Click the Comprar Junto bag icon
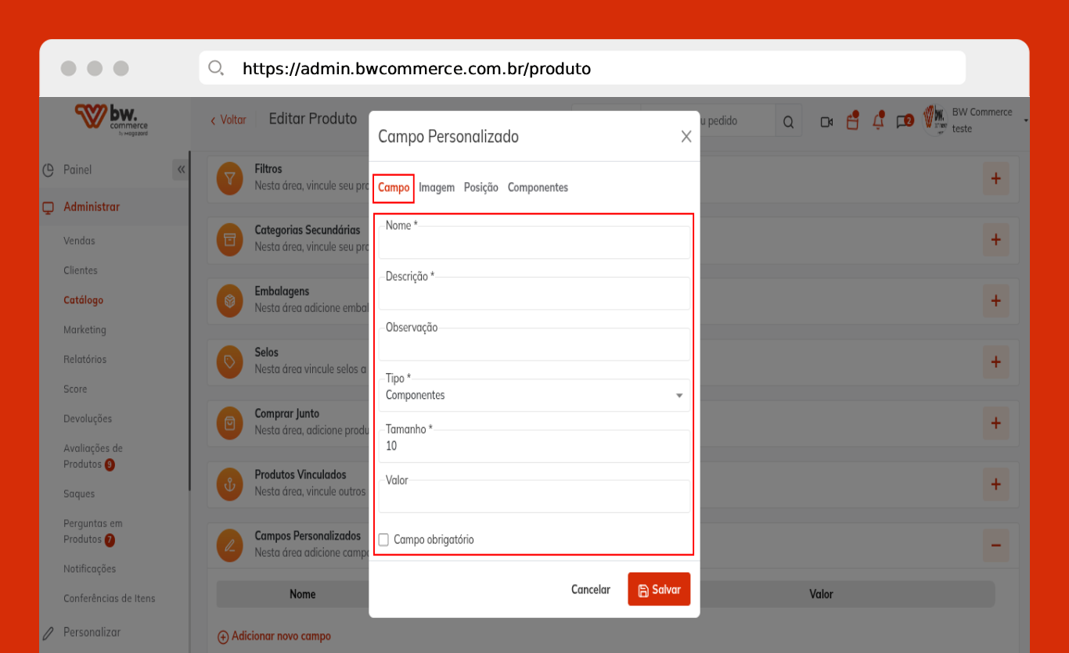Screen dimensions: 1069x653 point(230,423)
